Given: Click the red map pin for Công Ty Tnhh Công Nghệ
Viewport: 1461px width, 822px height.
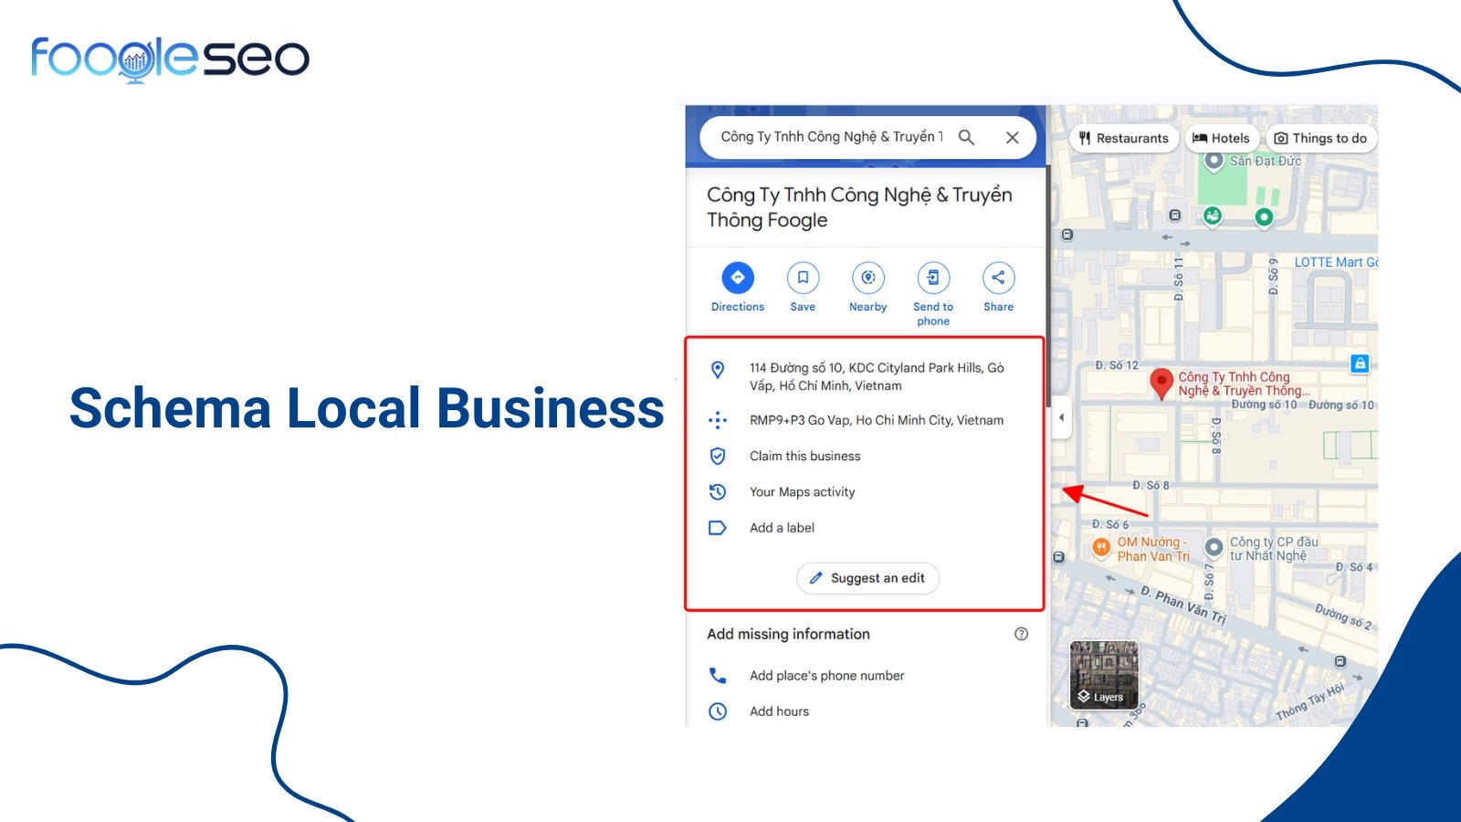Looking at the screenshot, I should click(x=1161, y=384).
